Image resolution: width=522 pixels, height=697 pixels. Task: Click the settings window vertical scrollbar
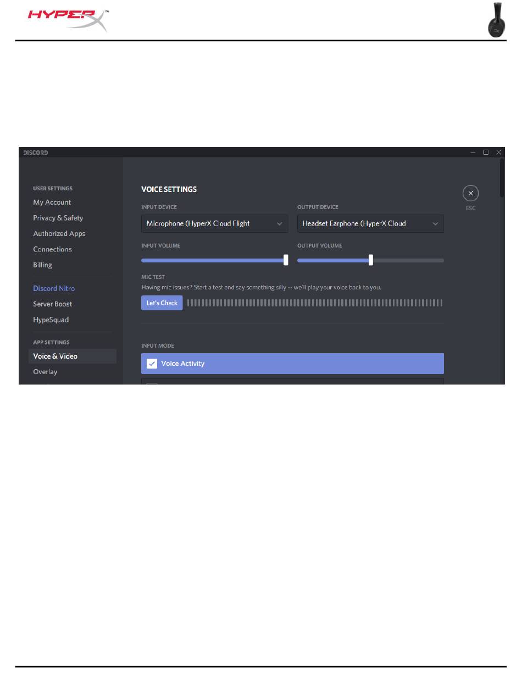point(502,178)
